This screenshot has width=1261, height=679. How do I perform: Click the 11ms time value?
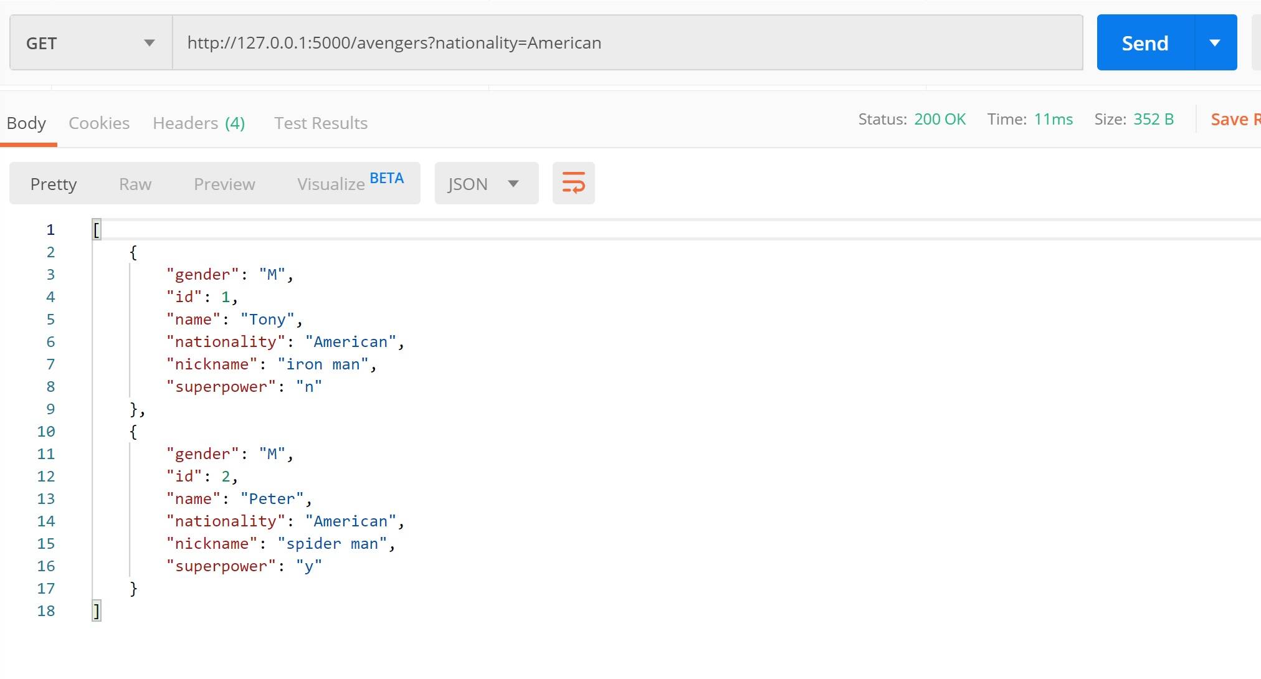click(x=1054, y=119)
